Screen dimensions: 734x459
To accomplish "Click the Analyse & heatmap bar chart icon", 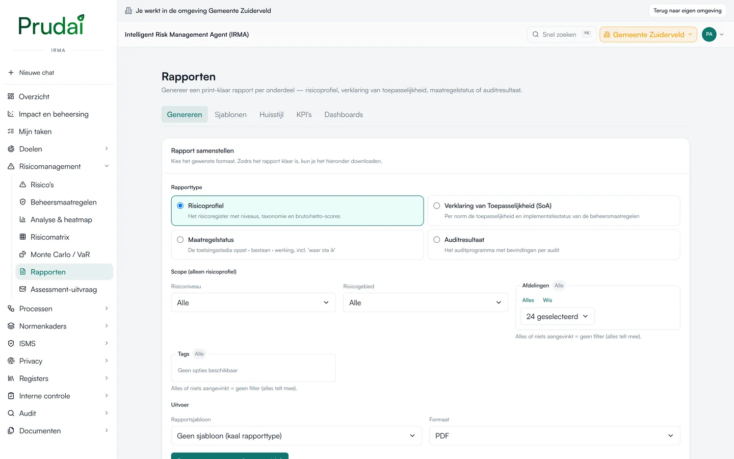I will [22, 219].
